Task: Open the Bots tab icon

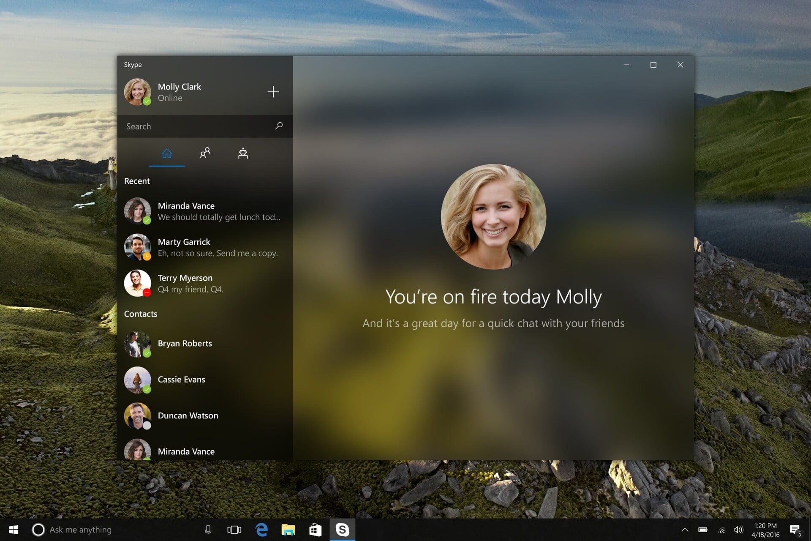Action: pos(243,153)
